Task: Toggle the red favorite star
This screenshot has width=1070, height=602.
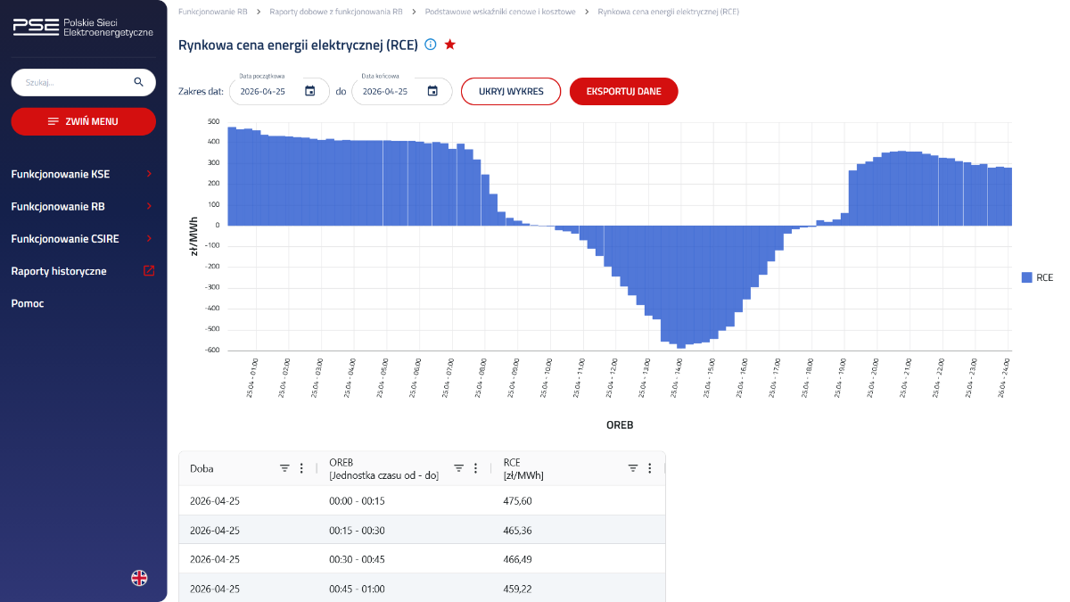Action: 450,45
